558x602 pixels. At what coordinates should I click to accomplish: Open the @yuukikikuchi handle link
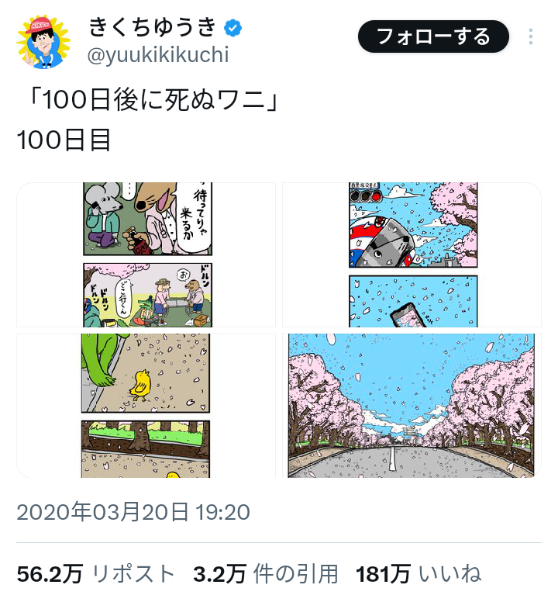point(158,55)
